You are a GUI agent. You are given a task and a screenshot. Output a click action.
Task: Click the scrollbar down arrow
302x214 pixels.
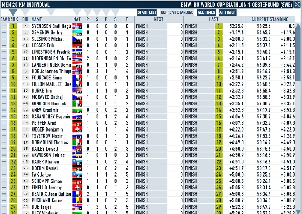coord(298,212)
